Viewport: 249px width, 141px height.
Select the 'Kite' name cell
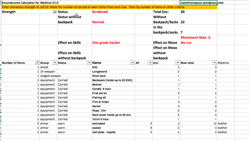113,67
